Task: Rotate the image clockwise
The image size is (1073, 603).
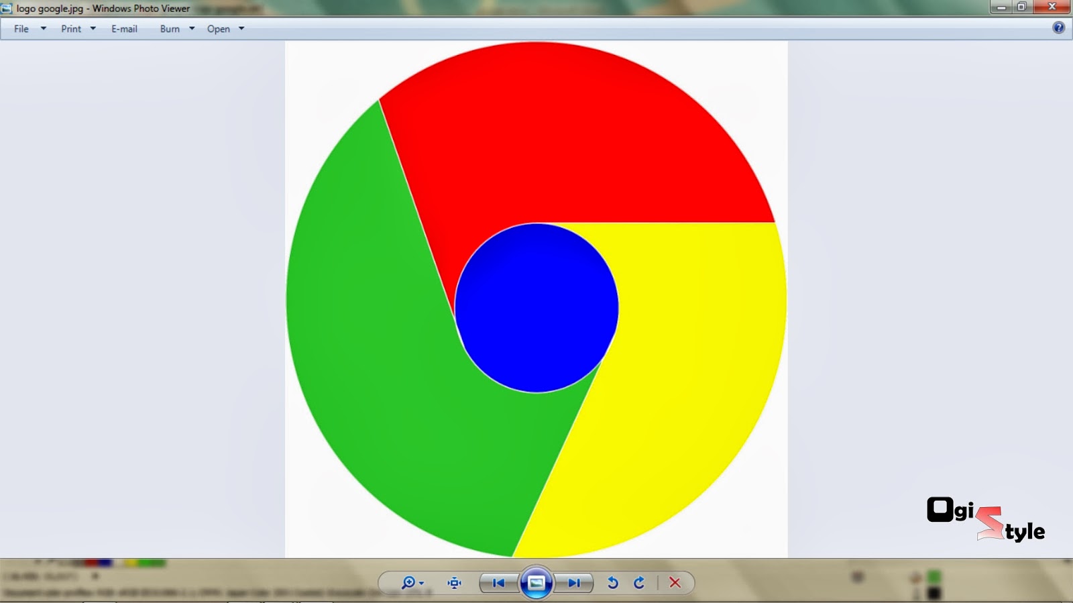Action: coord(639,583)
